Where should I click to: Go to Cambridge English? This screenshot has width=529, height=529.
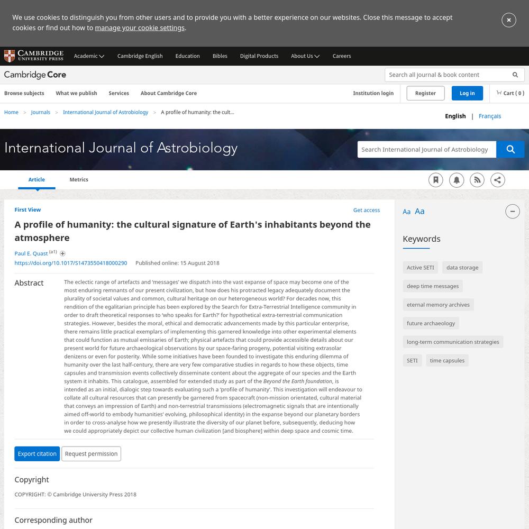coord(140,56)
